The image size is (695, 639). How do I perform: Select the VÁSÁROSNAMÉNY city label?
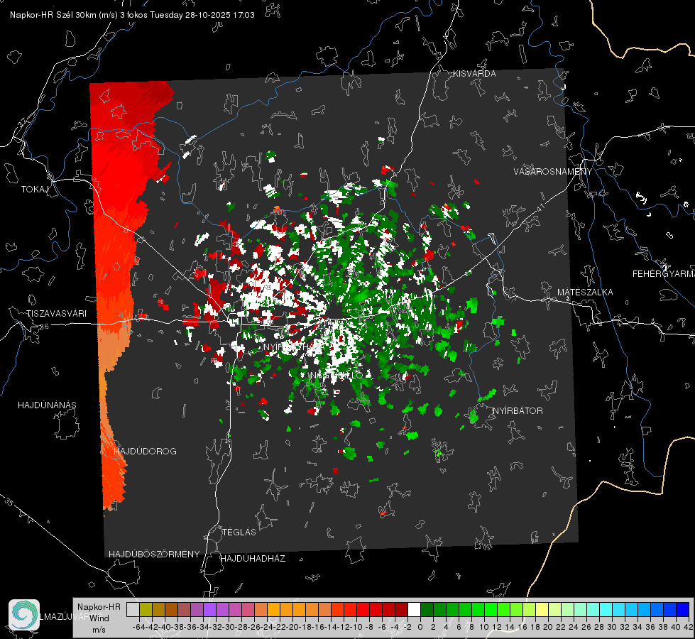coord(553,171)
